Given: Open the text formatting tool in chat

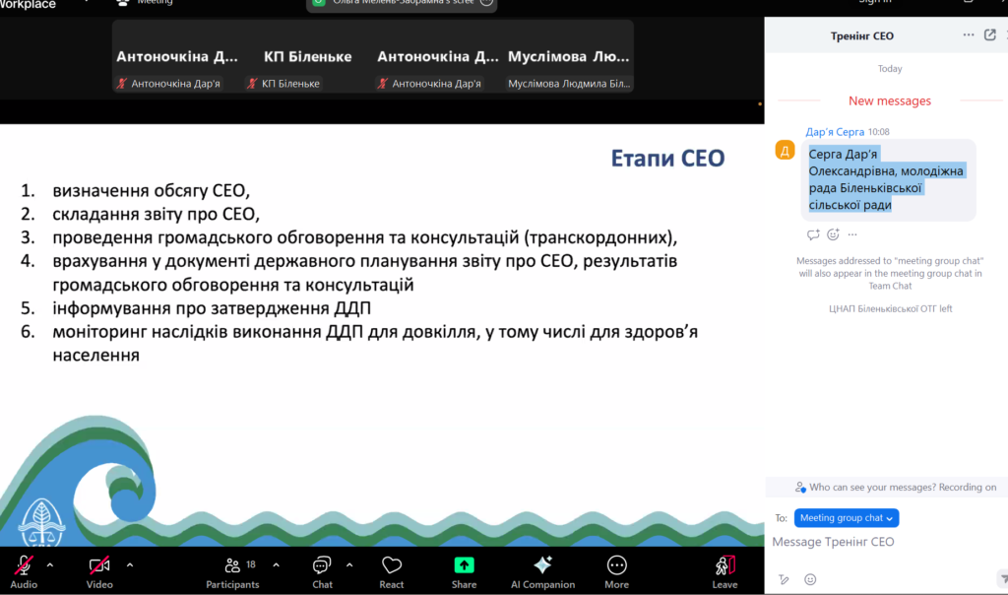Looking at the screenshot, I should click(784, 579).
